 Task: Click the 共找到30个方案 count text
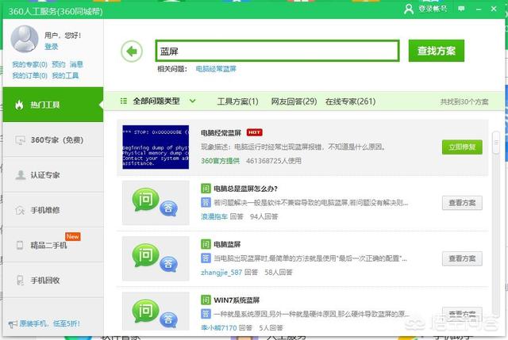[x=464, y=102]
